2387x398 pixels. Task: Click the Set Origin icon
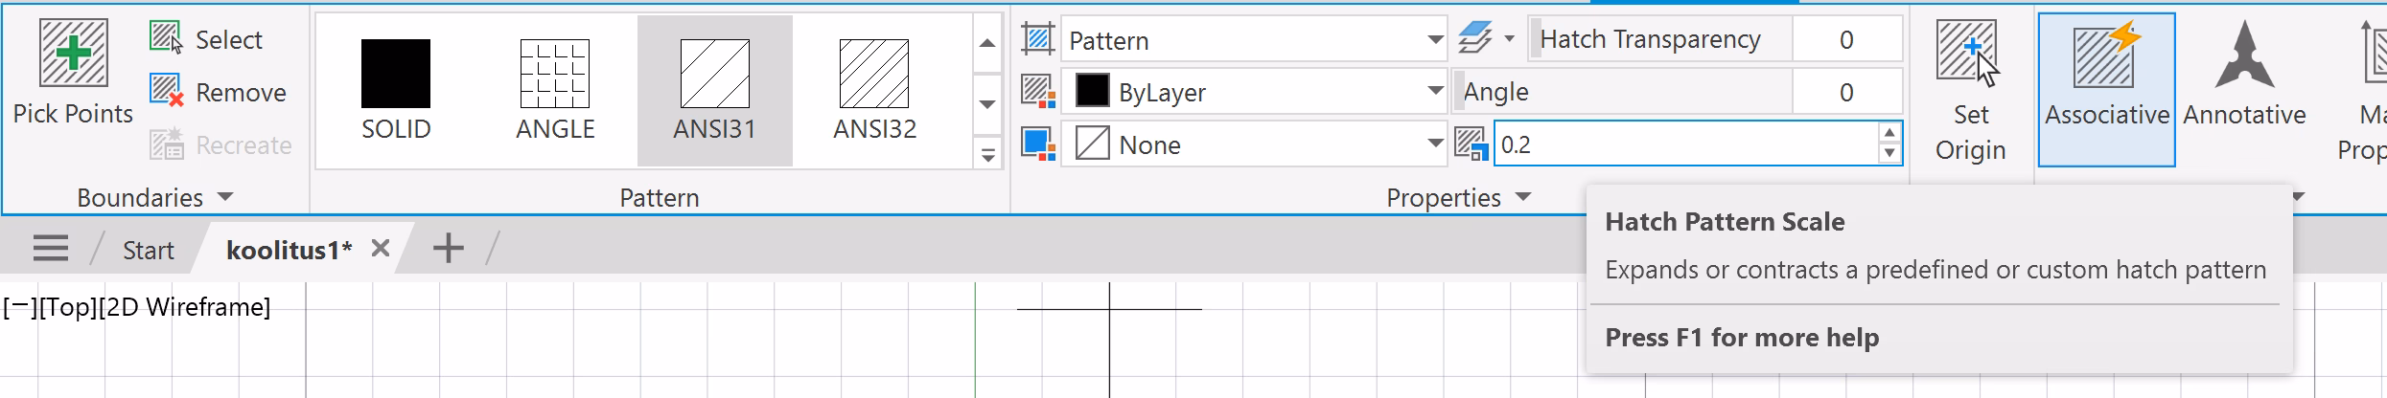[1968, 54]
